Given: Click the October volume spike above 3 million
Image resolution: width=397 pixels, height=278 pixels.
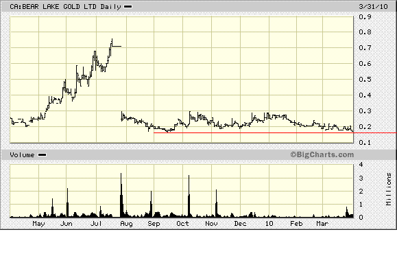Looking at the screenshot, I should (189, 196).
